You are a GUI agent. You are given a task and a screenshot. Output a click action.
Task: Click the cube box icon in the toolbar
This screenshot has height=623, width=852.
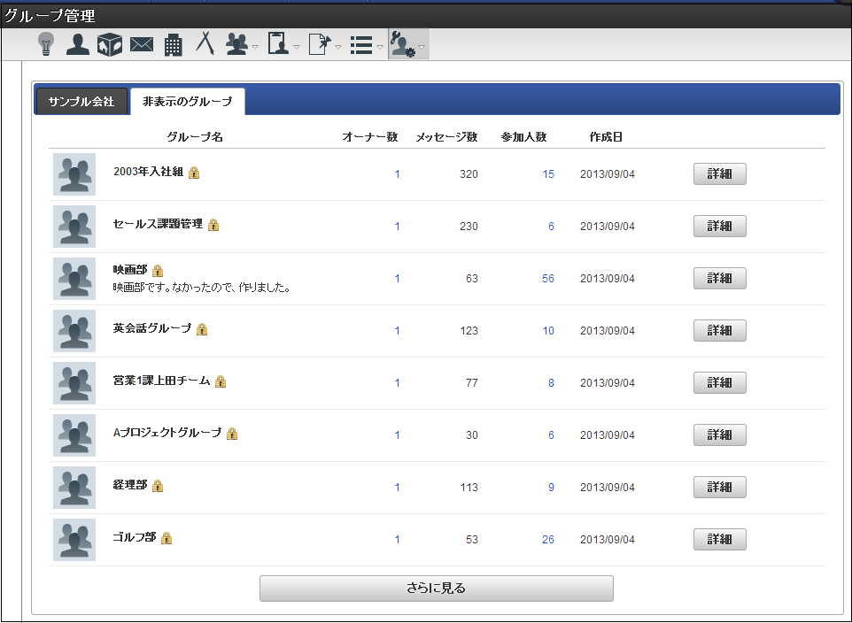[x=110, y=44]
